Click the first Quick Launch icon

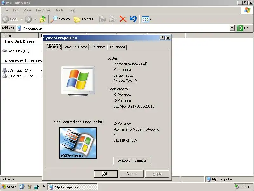pyautogui.click(x=22, y=187)
